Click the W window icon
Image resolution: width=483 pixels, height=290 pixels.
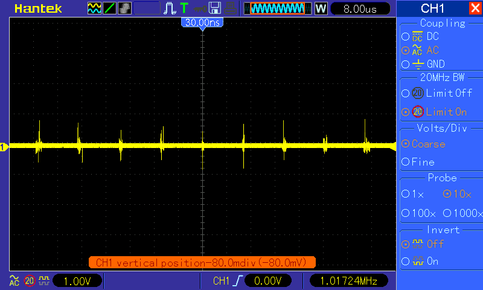321,8
